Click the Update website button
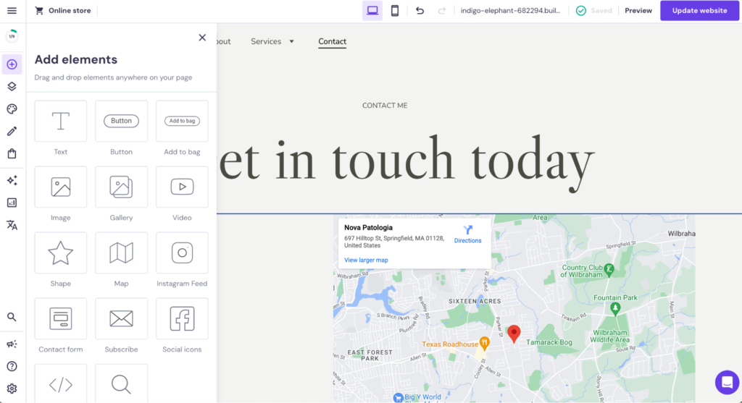 pos(699,11)
